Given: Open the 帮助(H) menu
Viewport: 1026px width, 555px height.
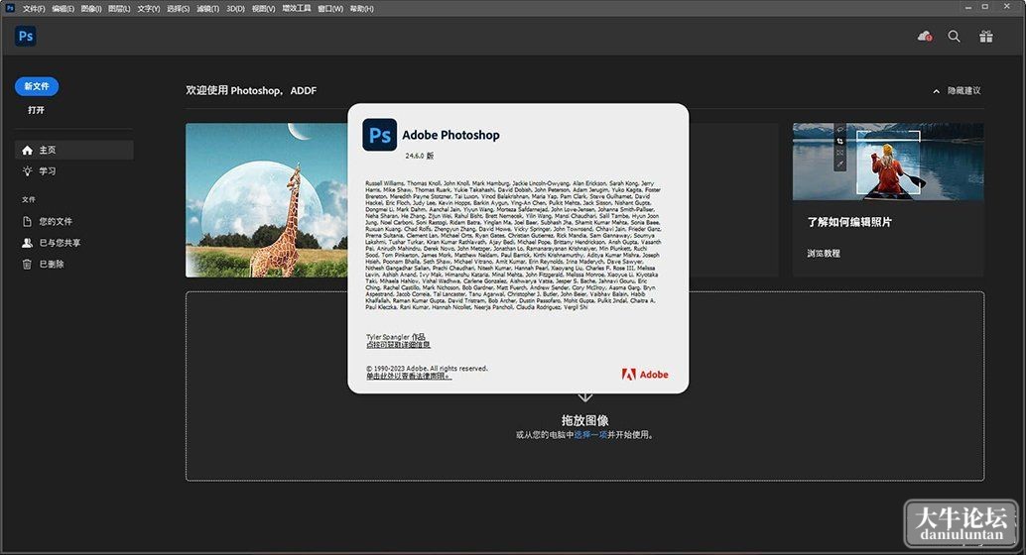Looking at the screenshot, I should coord(362,9).
